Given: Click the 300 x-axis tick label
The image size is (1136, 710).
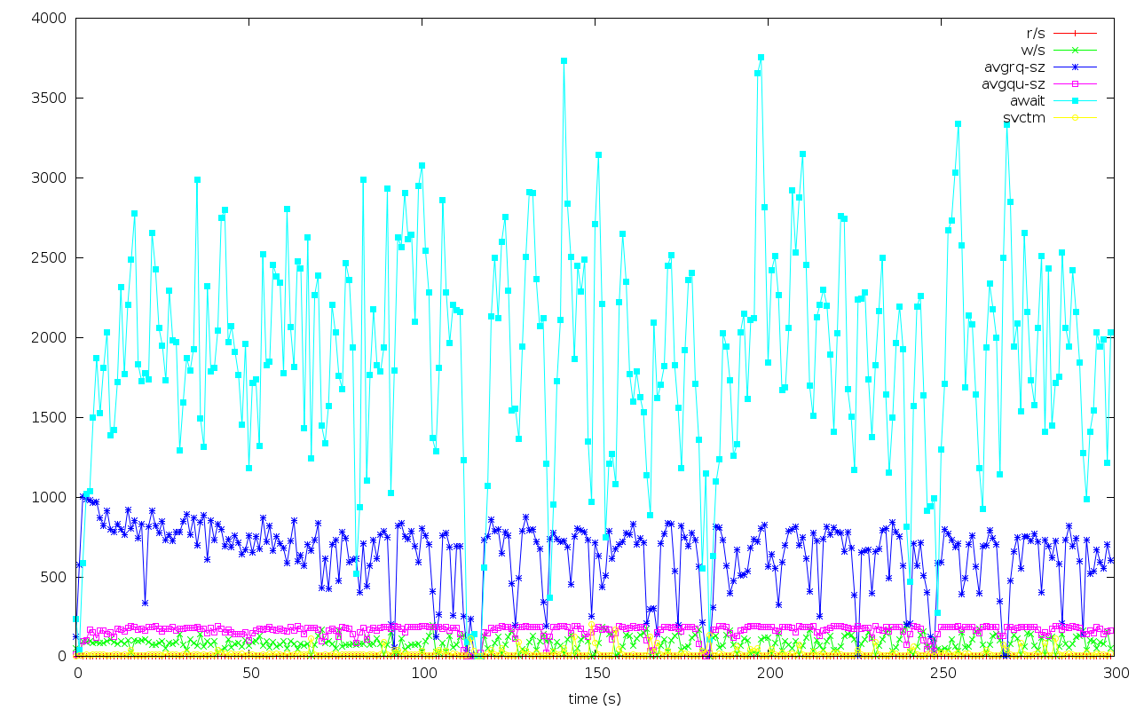Looking at the screenshot, I should point(1115,674).
